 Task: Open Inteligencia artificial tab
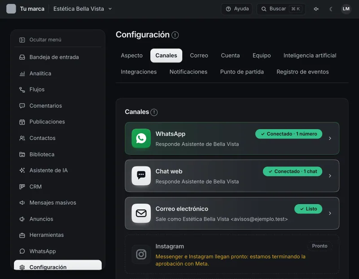tap(310, 55)
